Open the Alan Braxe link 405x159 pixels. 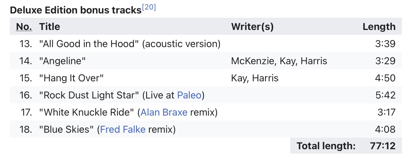pyautogui.click(x=164, y=112)
